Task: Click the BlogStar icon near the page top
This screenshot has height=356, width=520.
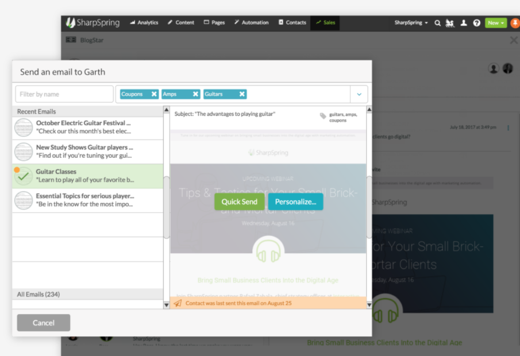Action: [x=70, y=40]
